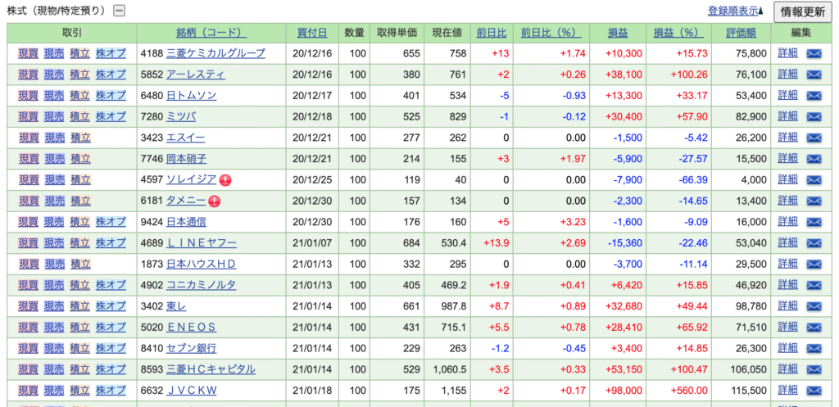Click the mail icon in the 東レ row
The width and height of the screenshot is (839, 407).
(x=814, y=306)
